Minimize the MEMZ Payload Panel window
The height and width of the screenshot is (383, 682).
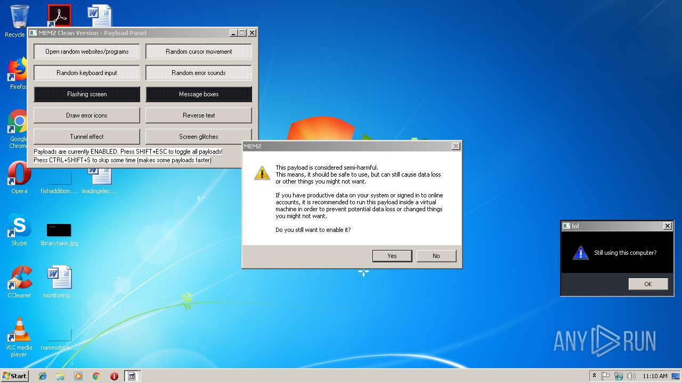233,33
